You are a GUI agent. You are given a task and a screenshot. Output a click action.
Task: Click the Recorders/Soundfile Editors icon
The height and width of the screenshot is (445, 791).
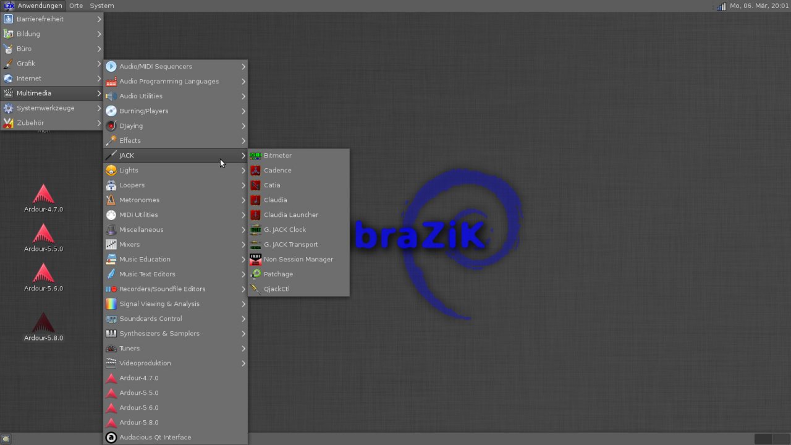click(111, 289)
